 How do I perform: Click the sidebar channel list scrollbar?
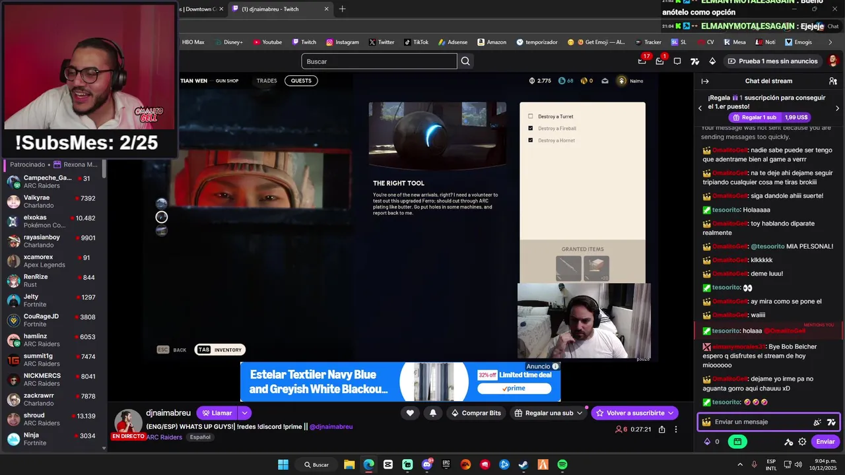104,168
